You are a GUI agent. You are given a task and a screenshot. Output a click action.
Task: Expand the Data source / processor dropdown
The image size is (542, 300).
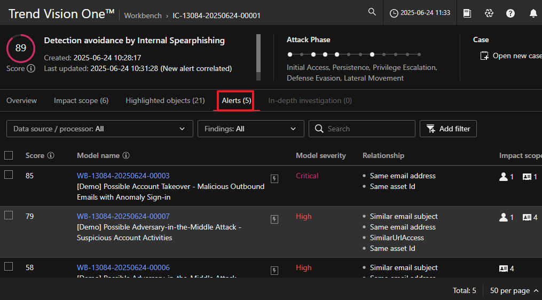[99, 129]
